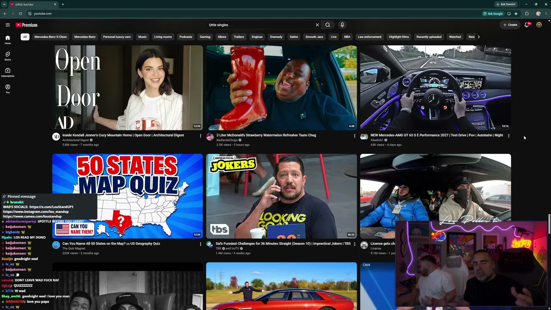Select the Personal luxury cars chip

tap(117, 37)
